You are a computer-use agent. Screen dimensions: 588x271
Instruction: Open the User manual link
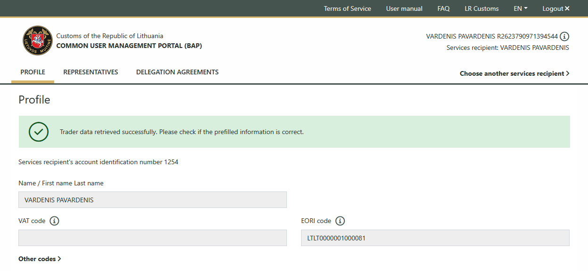(404, 8)
